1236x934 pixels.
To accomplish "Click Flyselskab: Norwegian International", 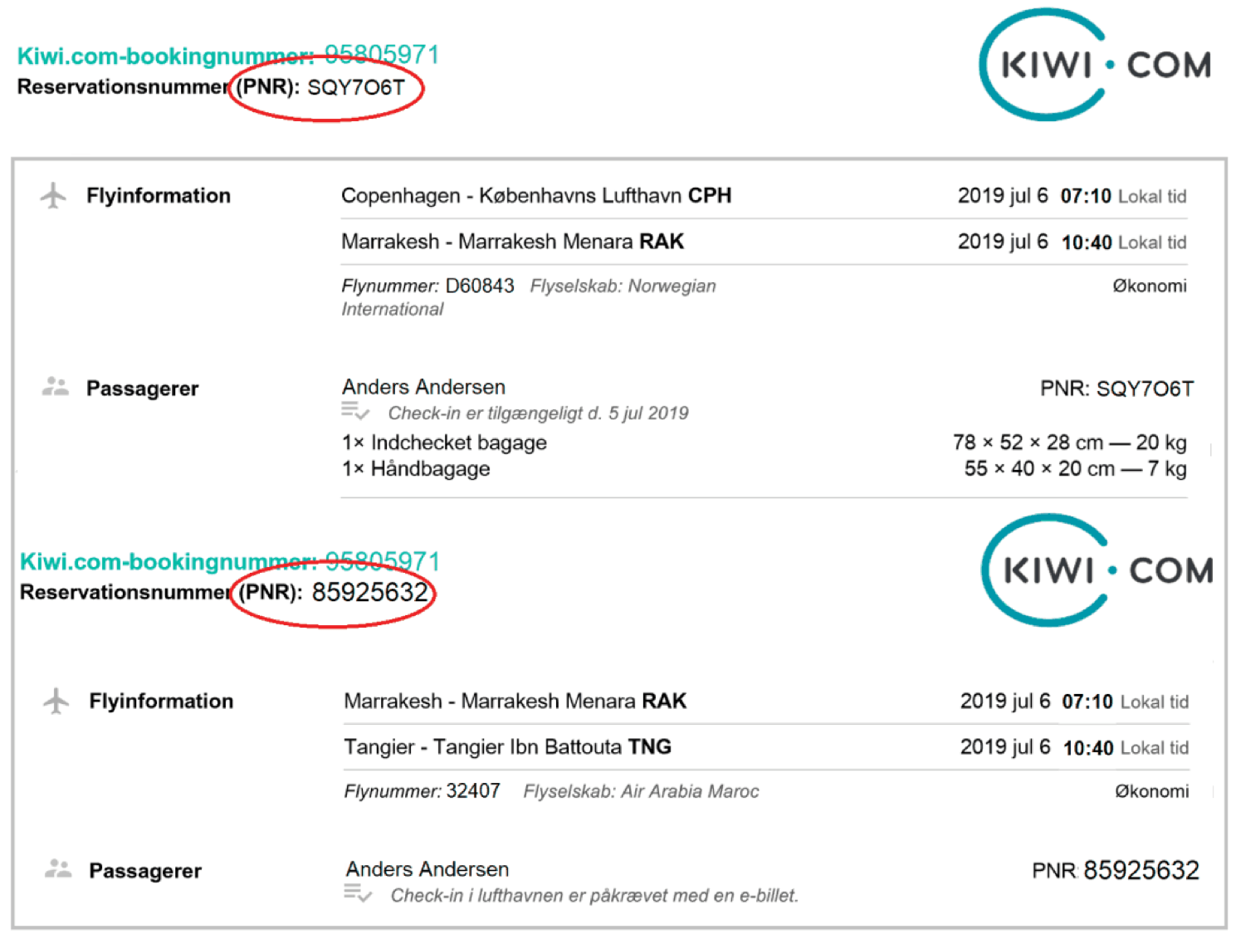I will point(529,297).
